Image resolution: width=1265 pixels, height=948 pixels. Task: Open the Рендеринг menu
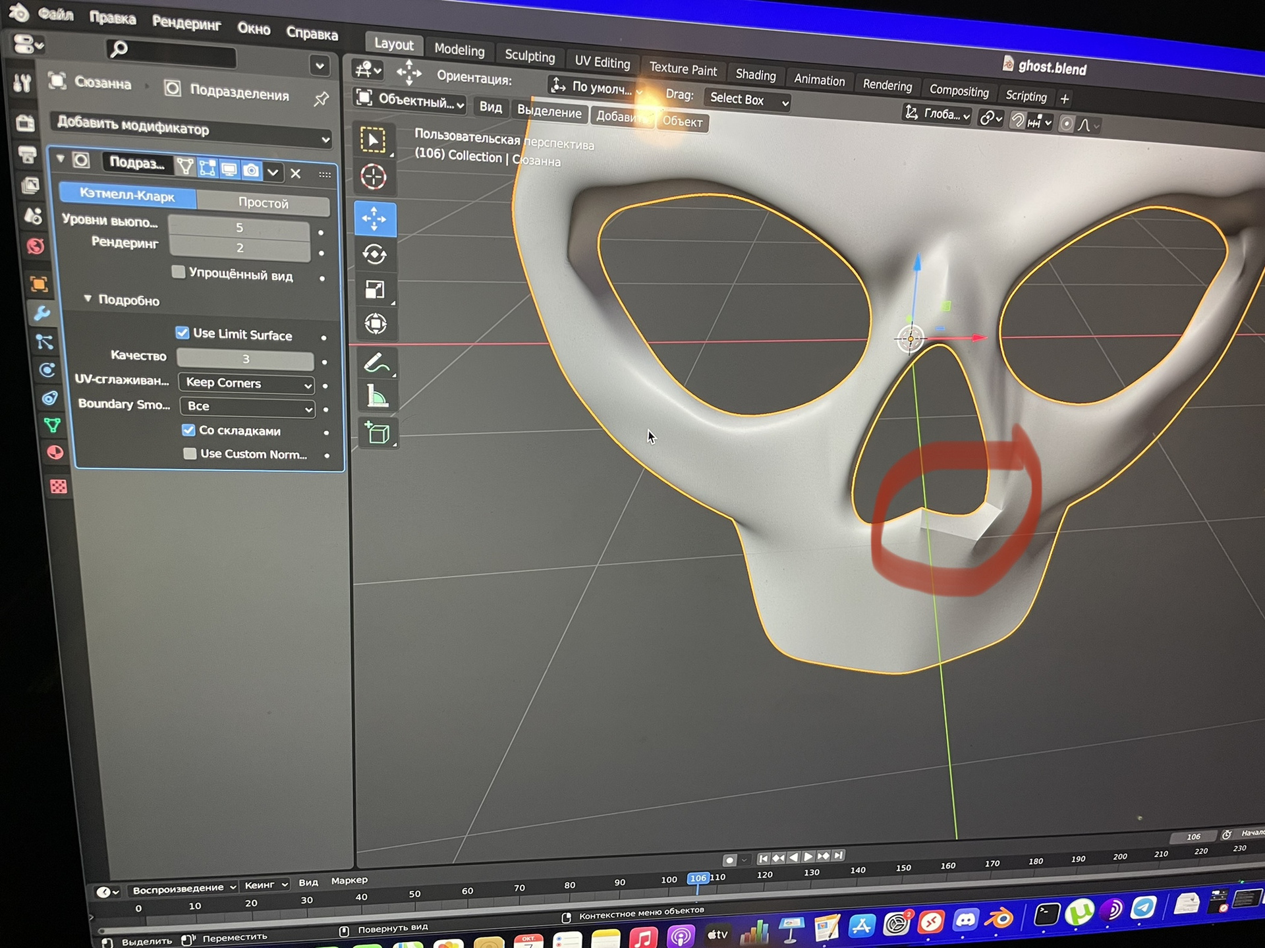(186, 23)
